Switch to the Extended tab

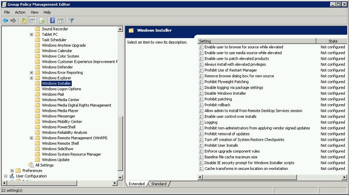[136, 184]
